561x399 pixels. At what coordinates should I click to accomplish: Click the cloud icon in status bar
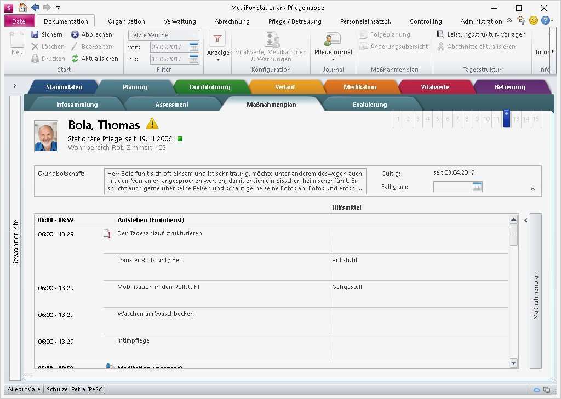537,390
